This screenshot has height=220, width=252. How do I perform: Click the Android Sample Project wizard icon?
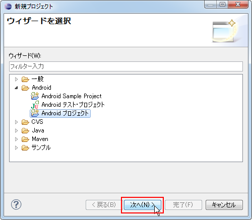35,96
